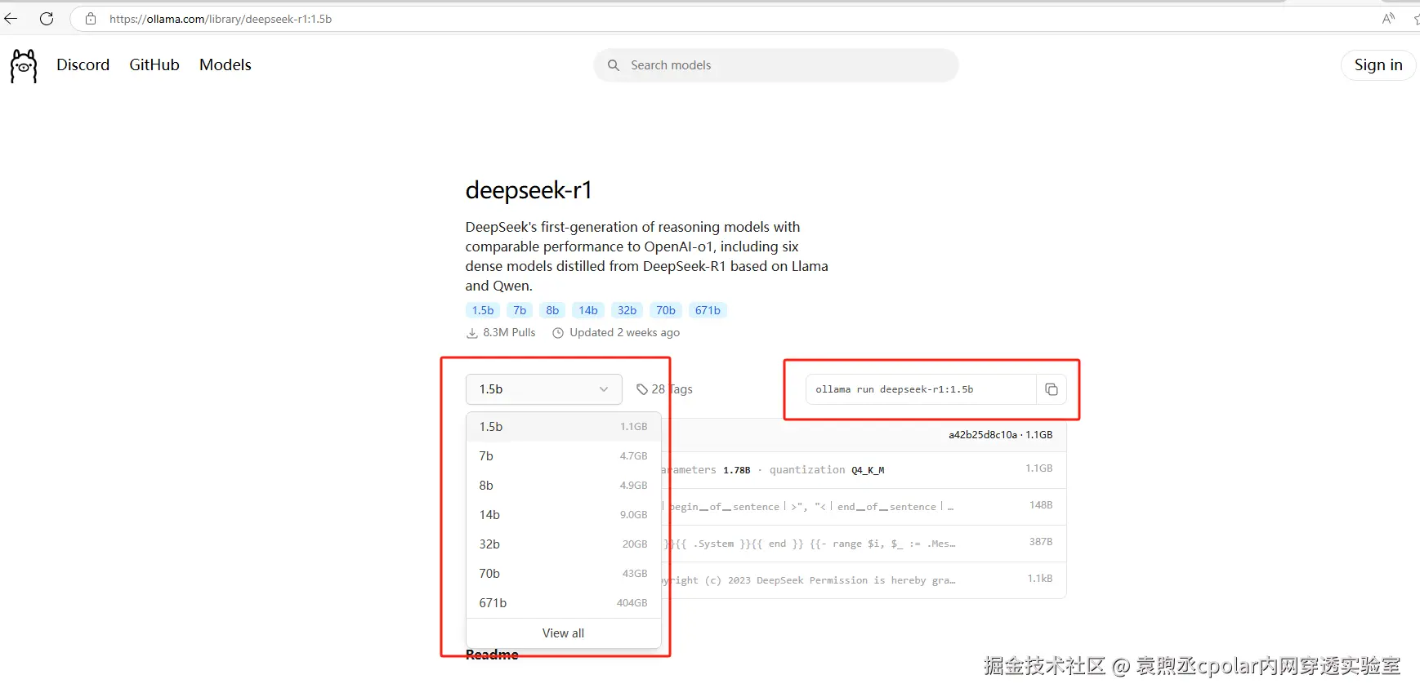
Task: Select 1.5b option in dropdown list
Action: coord(563,427)
